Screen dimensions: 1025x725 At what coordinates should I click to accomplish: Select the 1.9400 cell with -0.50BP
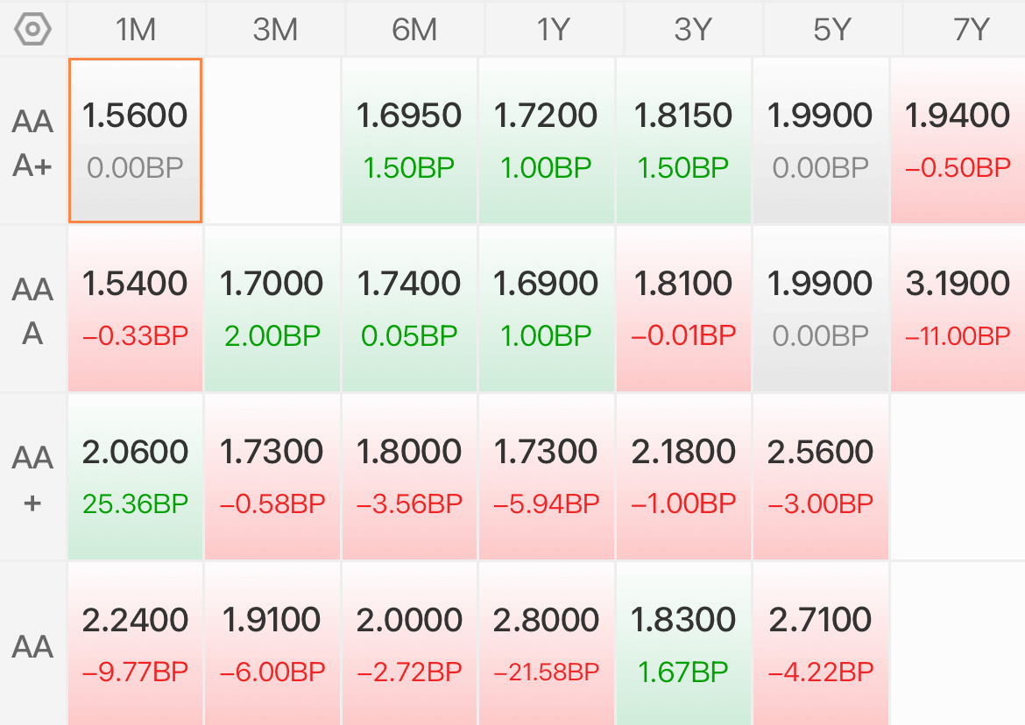click(x=958, y=140)
